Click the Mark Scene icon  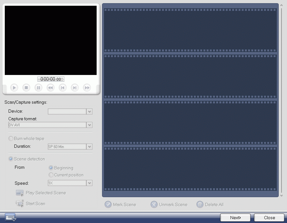point(109,204)
